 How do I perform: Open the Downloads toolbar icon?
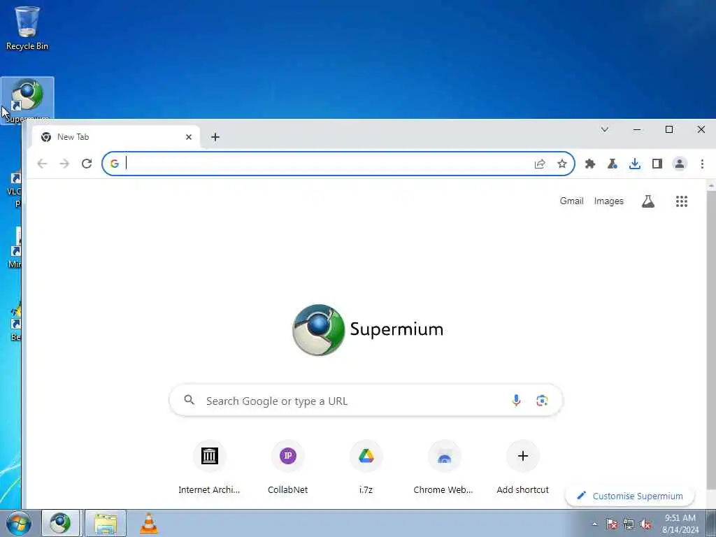(x=635, y=164)
